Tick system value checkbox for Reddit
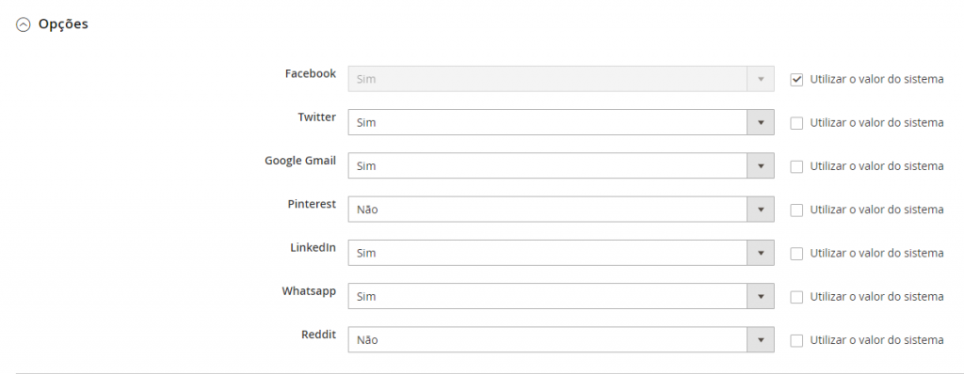Viewport: 964px width, 374px height. (796, 340)
